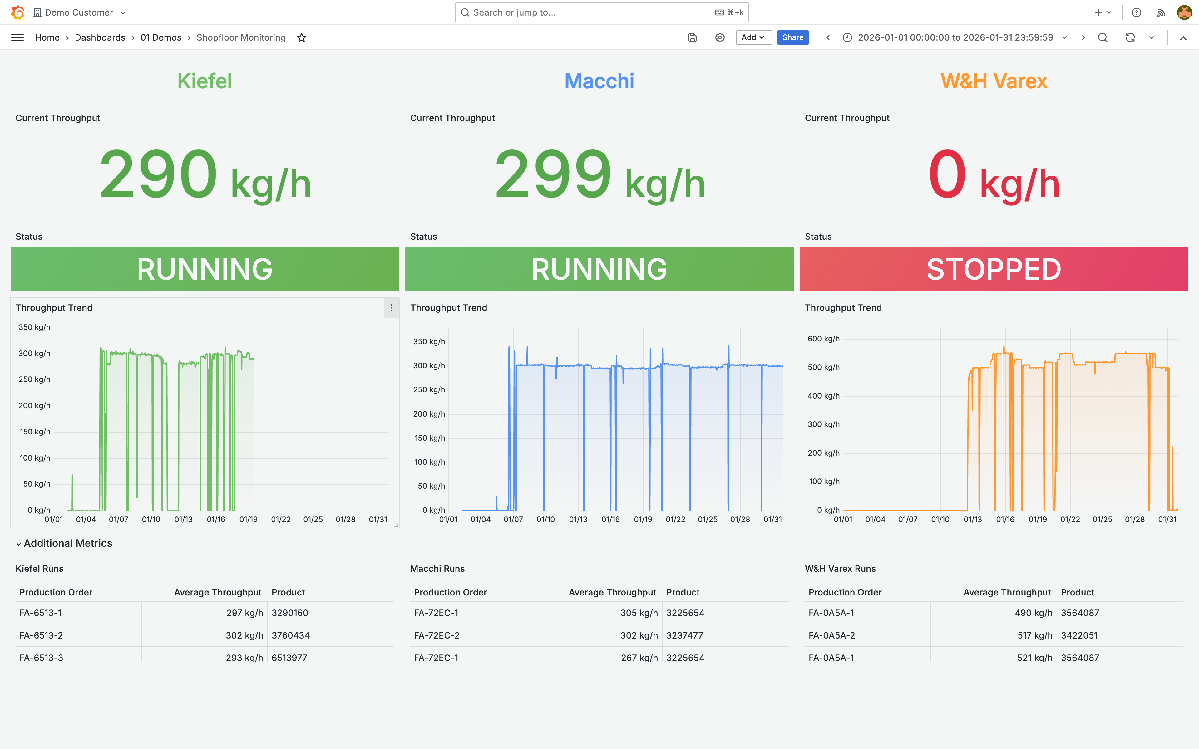Open the help question mark icon

point(1137,12)
